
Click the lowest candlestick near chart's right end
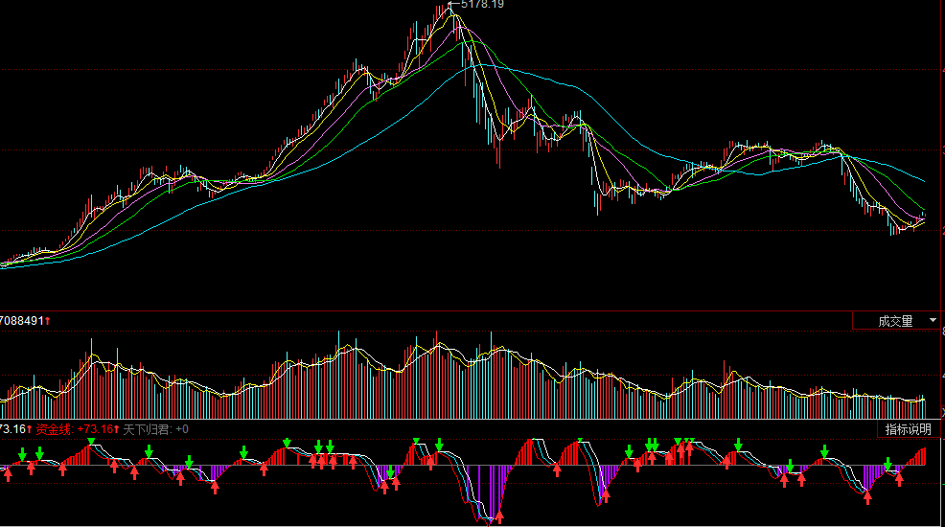pos(893,228)
